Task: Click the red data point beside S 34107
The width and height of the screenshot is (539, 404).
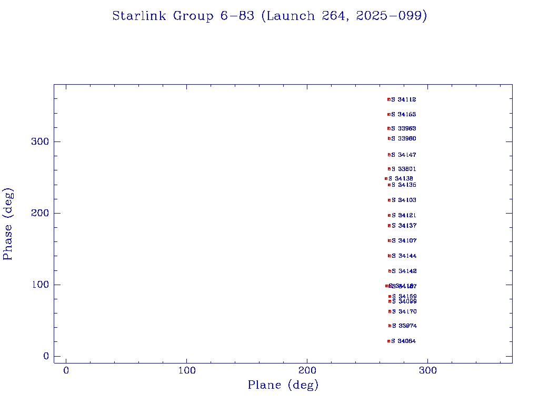Action: point(390,241)
